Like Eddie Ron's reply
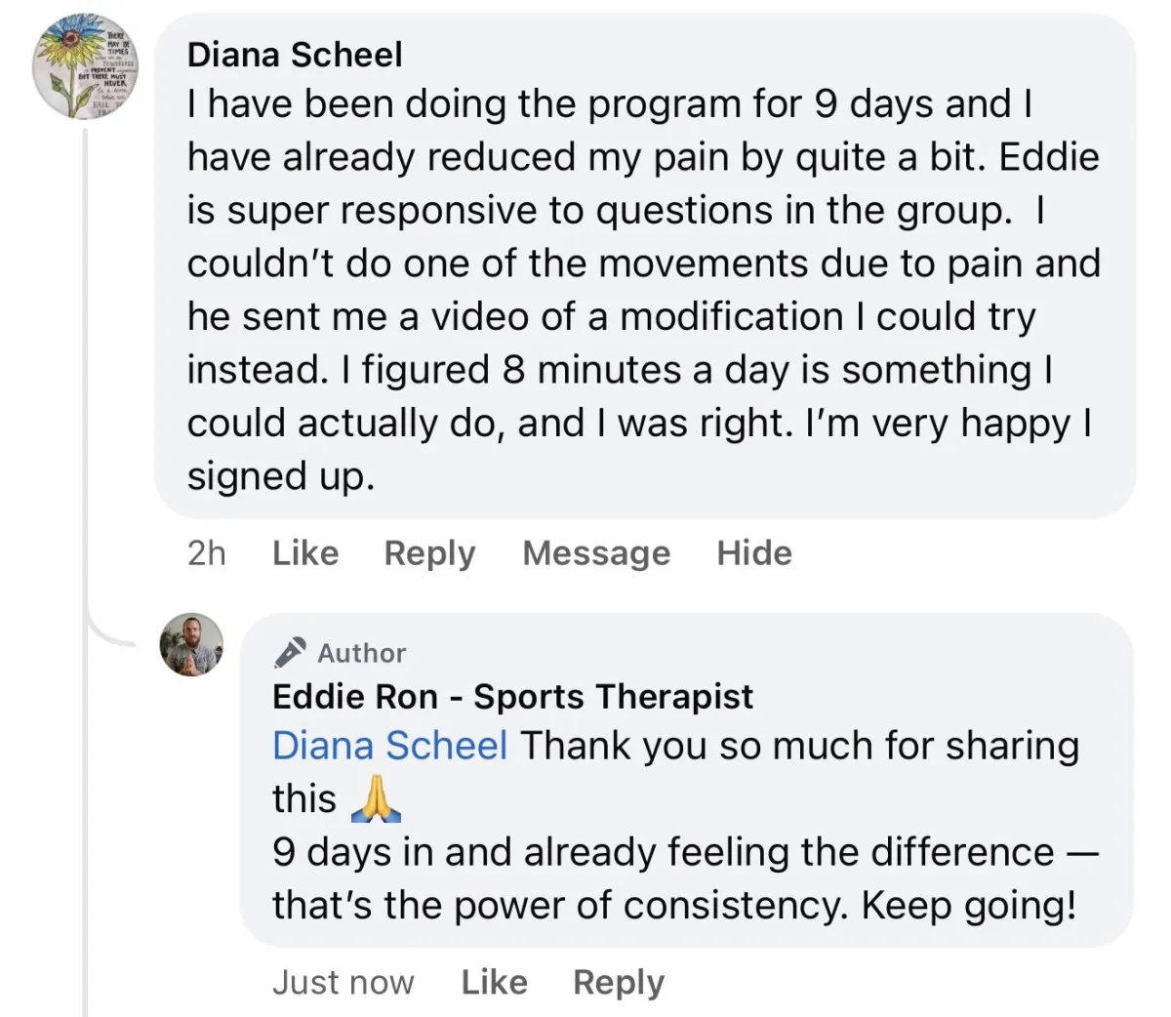This screenshot has height=1017, width=1171. click(x=494, y=982)
